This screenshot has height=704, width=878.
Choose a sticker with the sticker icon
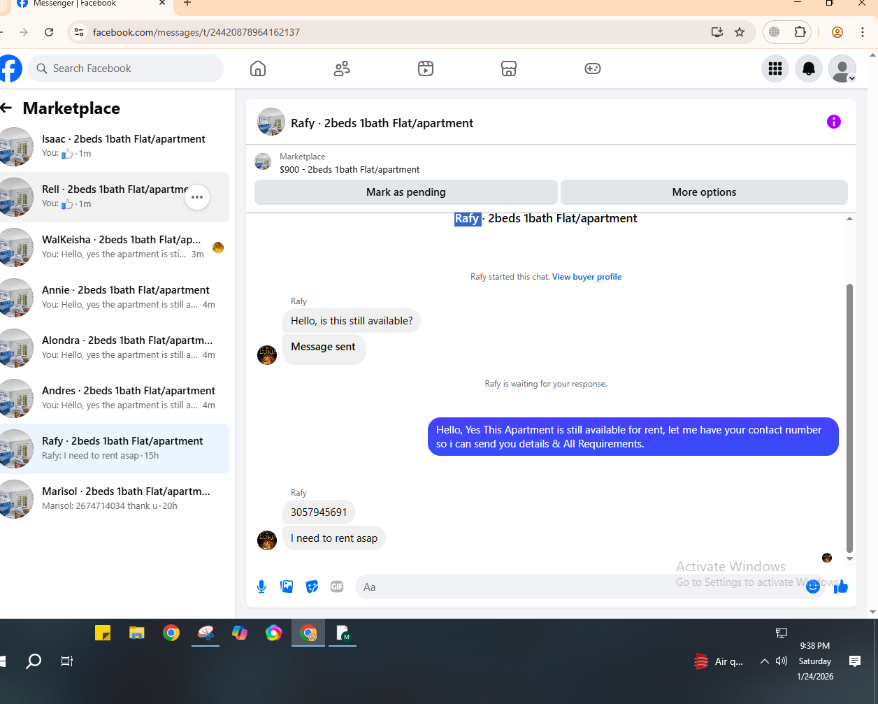(312, 587)
